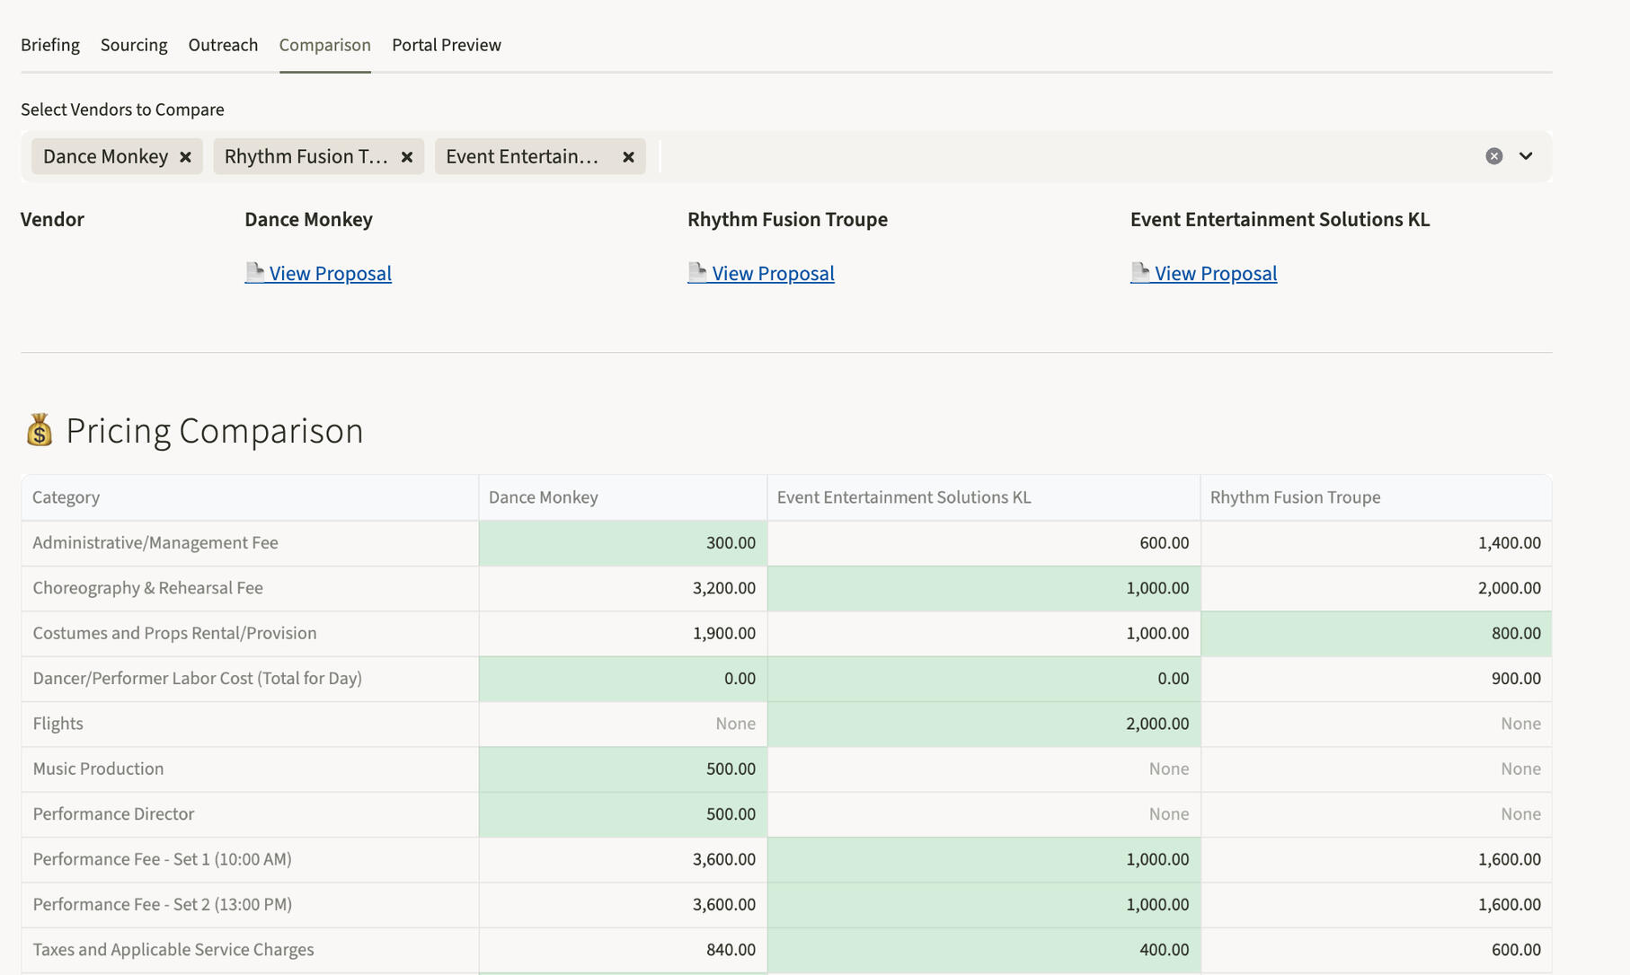Expand the vendor selection dropdown chevron
Image resolution: width=1630 pixels, height=975 pixels.
click(1525, 155)
